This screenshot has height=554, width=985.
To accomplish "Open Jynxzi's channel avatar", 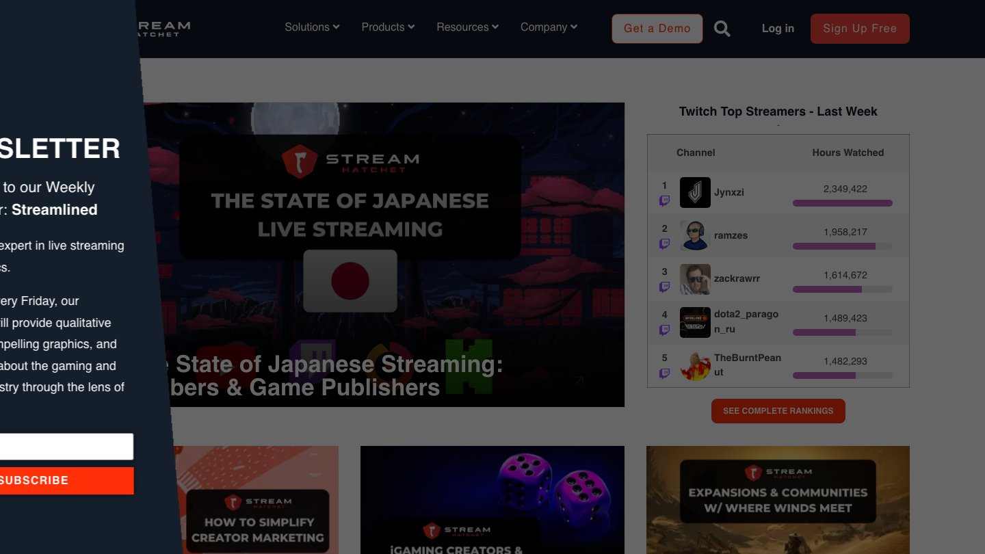I will tap(695, 192).
